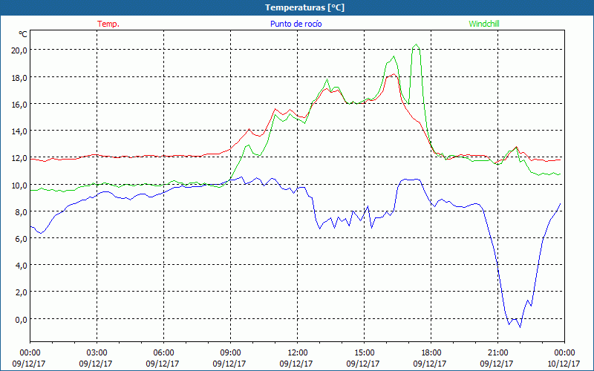Click the red Temp. legend label
This screenshot has height=371, width=594.
click(x=108, y=24)
